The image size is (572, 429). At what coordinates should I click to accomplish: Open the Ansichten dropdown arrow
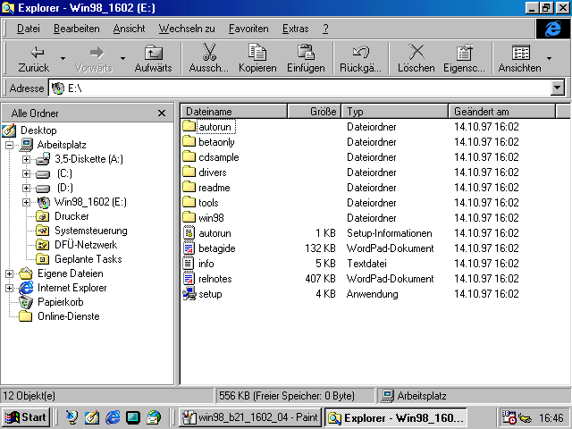coord(549,58)
